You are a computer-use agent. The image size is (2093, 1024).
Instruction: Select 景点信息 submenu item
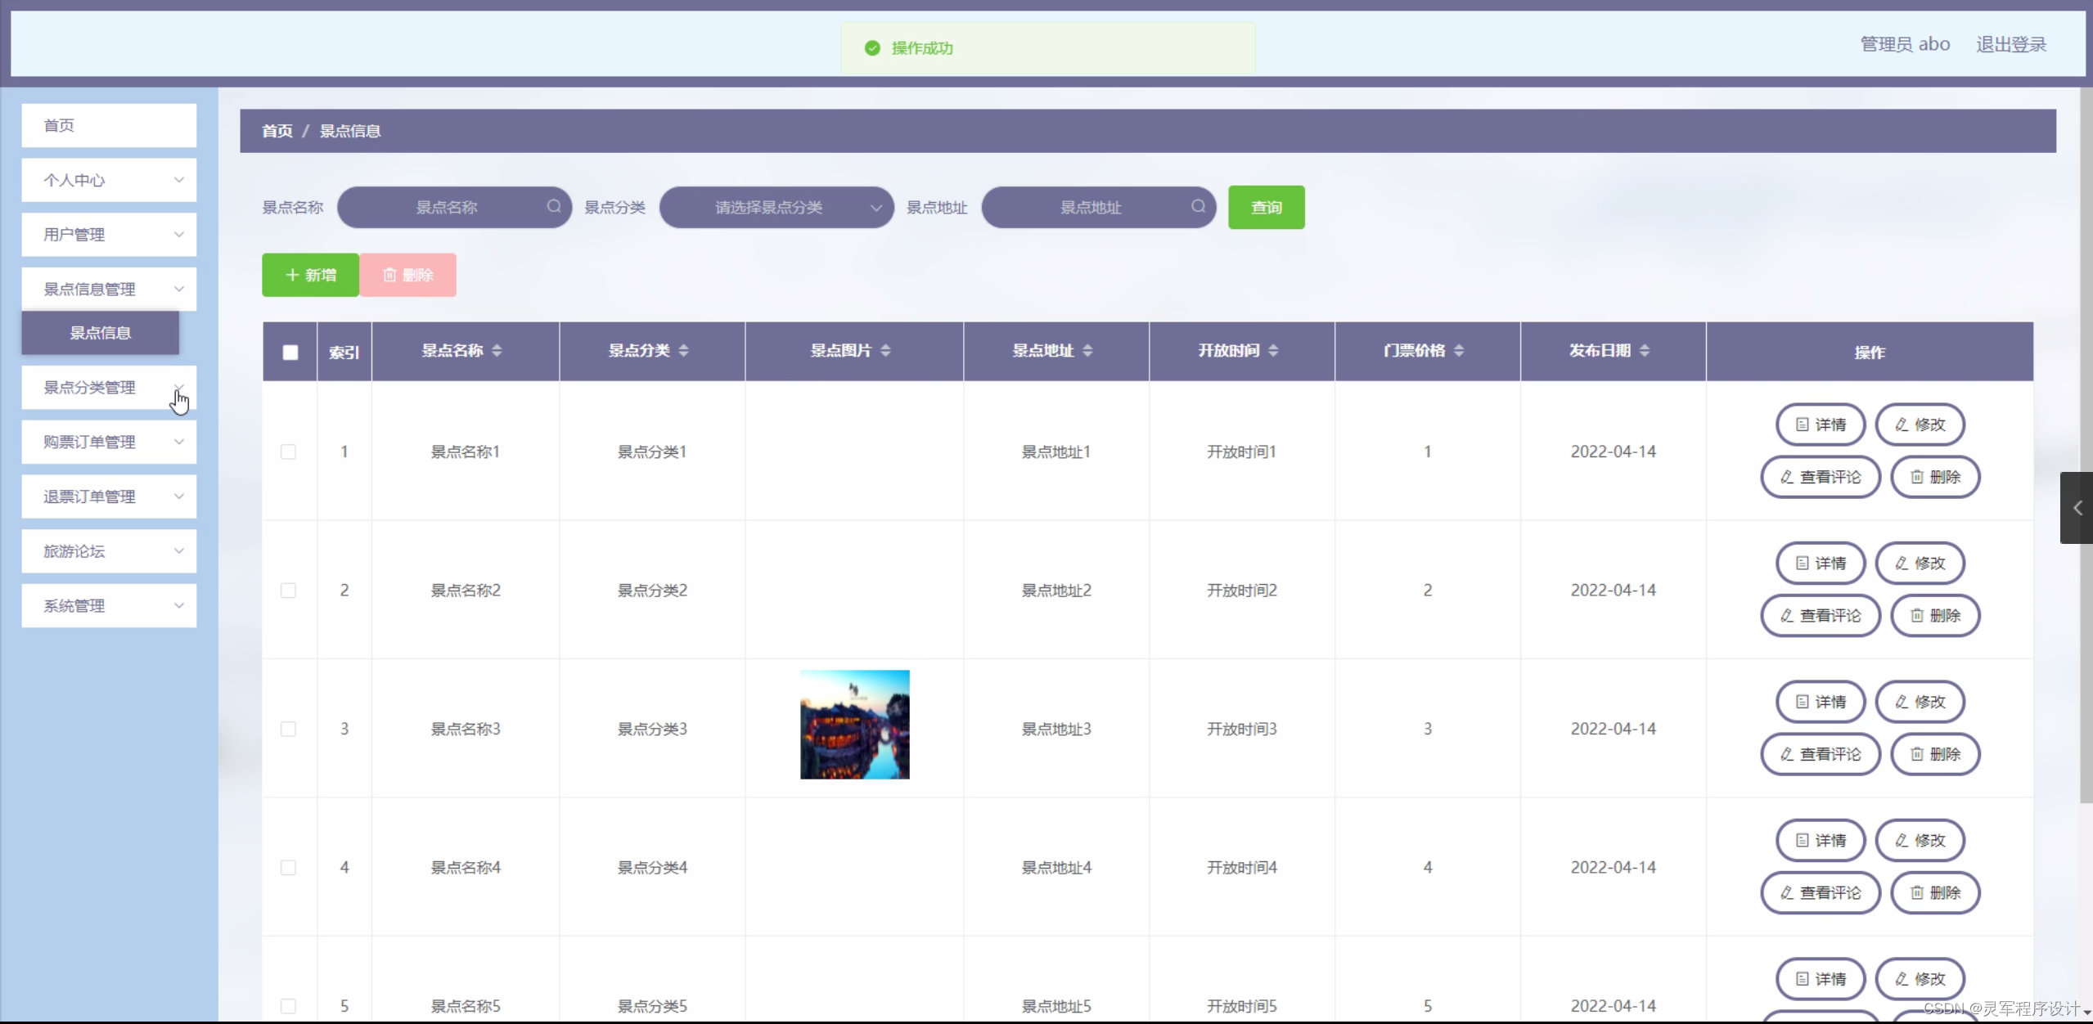click(100, 333)
